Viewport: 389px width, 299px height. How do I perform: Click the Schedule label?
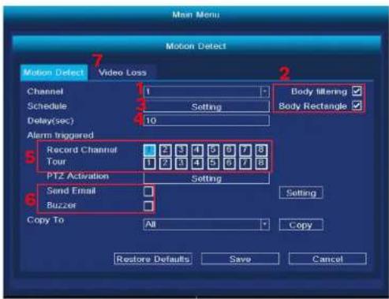pyautogui.click(x=47, y=106)
